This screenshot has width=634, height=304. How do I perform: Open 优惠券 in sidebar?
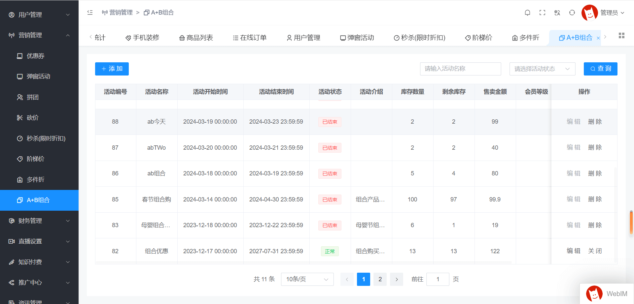pyautogui.click(x=39, y=56)
